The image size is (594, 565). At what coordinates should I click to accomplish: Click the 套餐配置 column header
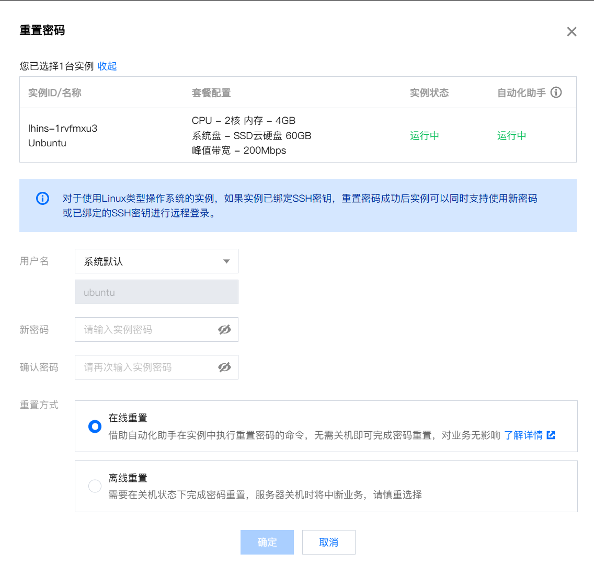(211, 93)
